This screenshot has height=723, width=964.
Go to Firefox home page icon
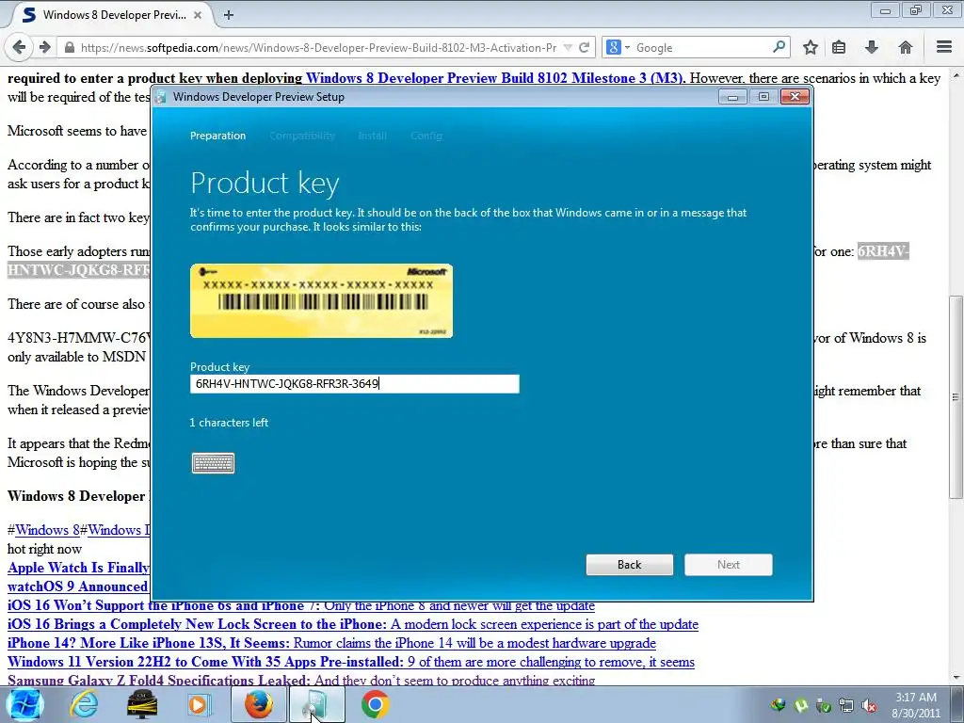coord(905,47)
